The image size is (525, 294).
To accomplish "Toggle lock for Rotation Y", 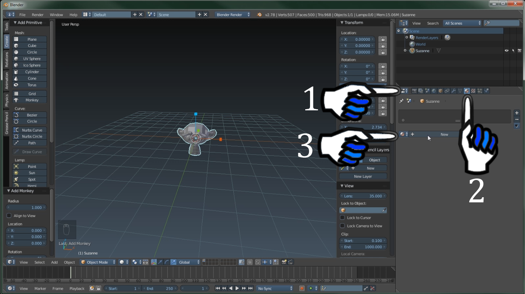I will point(382,73).
